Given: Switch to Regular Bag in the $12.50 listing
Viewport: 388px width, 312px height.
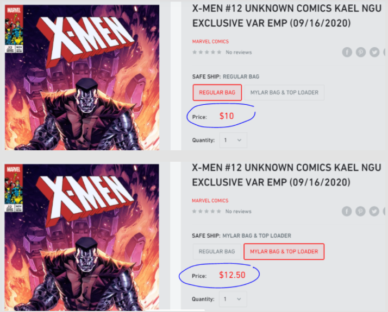Looking at the screenshot, I should click(x=217, y=252).
